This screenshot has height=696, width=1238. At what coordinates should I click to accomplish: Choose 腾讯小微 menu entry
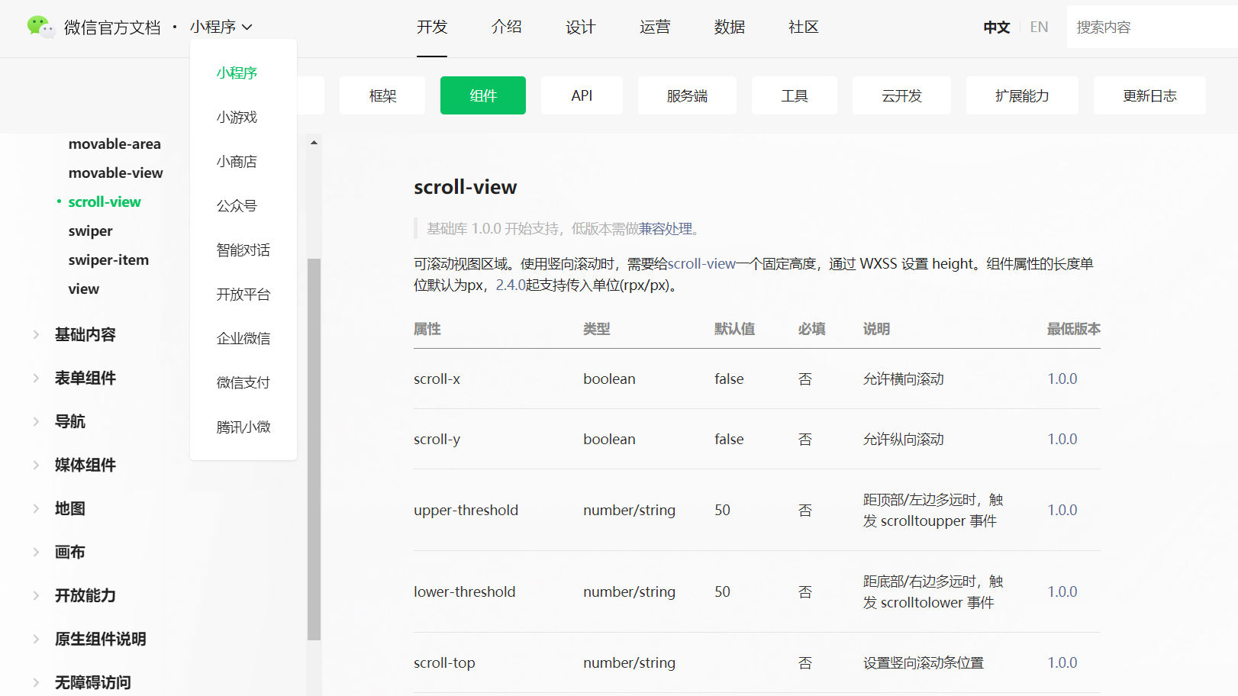pos(243,427)
